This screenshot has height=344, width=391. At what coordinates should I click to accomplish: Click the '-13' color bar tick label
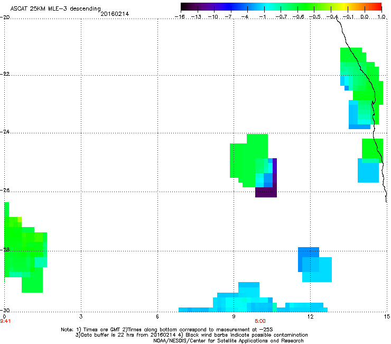coord(196,17)
